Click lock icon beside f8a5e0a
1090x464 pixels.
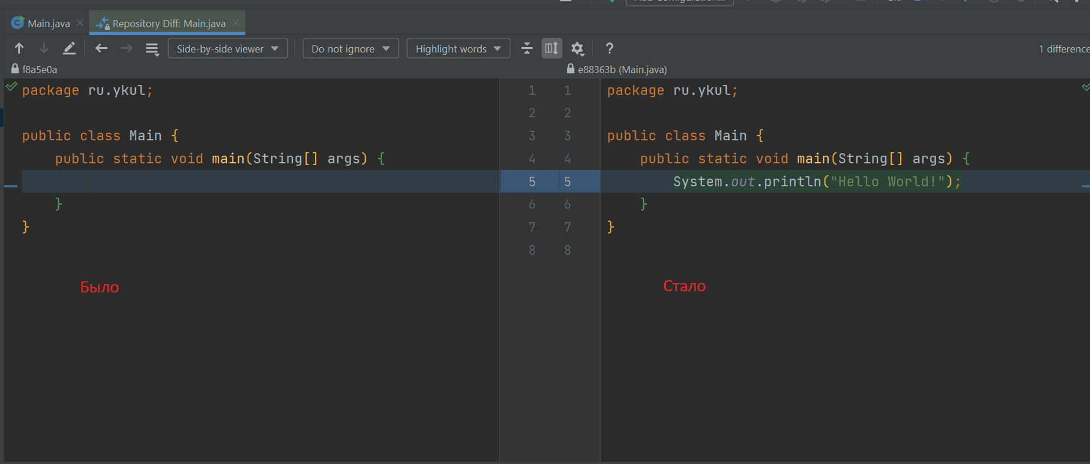[x=15, y=69]
